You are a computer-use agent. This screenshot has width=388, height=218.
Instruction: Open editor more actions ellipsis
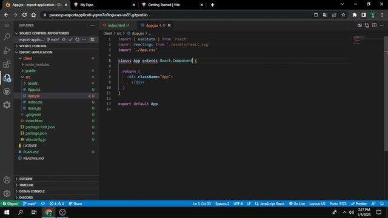[382, 25]
